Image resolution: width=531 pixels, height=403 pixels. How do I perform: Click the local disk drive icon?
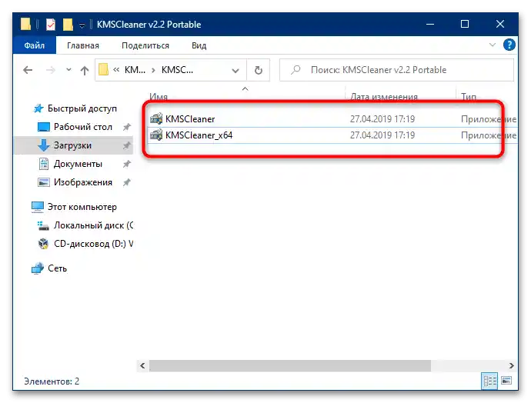(x=43, y=225)
